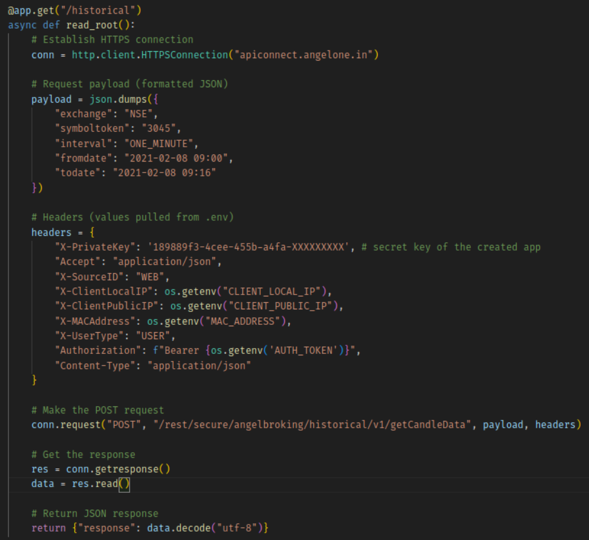Click the '# Establish HTTPS connection' comment

coord(112,39)
